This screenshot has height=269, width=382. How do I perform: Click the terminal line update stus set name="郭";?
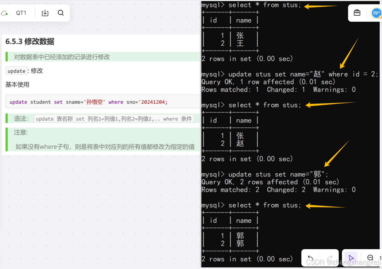(265, 174)
